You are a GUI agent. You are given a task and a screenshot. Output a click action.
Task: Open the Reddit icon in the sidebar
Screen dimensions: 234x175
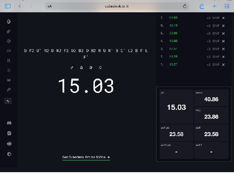[x=9, y=143]
